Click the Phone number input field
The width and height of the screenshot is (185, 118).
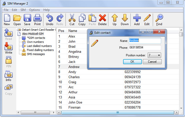(145, 47)
